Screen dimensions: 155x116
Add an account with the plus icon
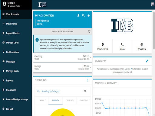coord(88,16)
